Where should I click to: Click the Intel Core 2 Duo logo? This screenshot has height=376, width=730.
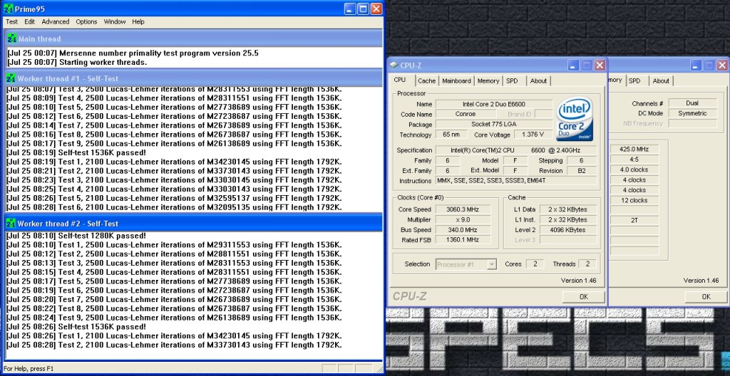click(x=575, y=119)
